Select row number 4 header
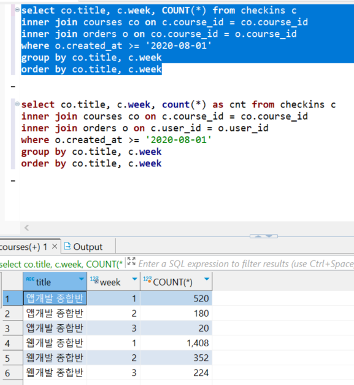This screenshot has height=385, width=354. click(13, 343)
